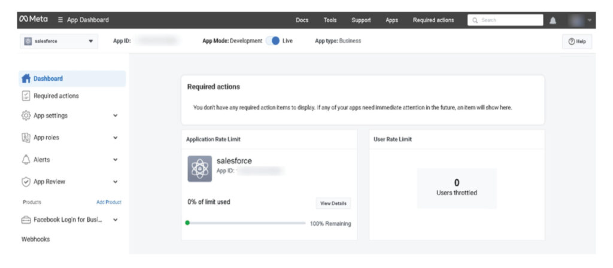Click the Meta logo

tap(34, 20)
